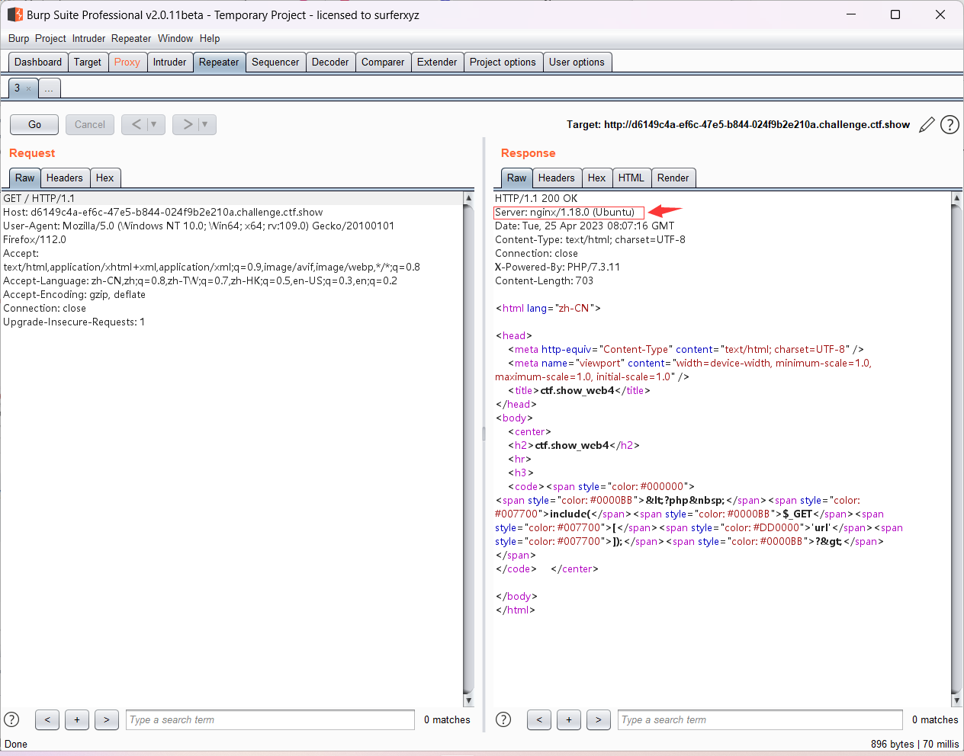Open the Decoder tool tab
Screen dimensions: 964x756
pyautogui.click(x=330, y=62)
